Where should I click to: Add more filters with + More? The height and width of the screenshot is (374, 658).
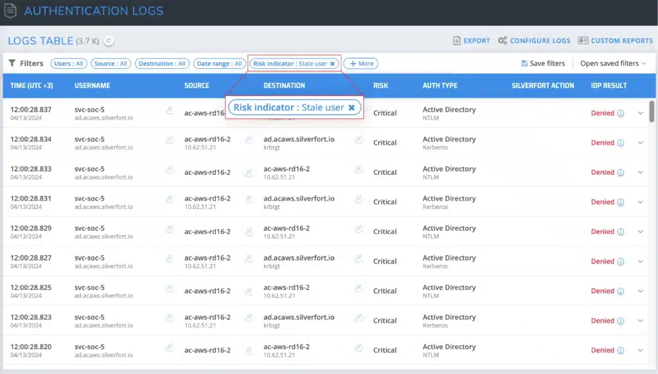click(x=361, y=64)
